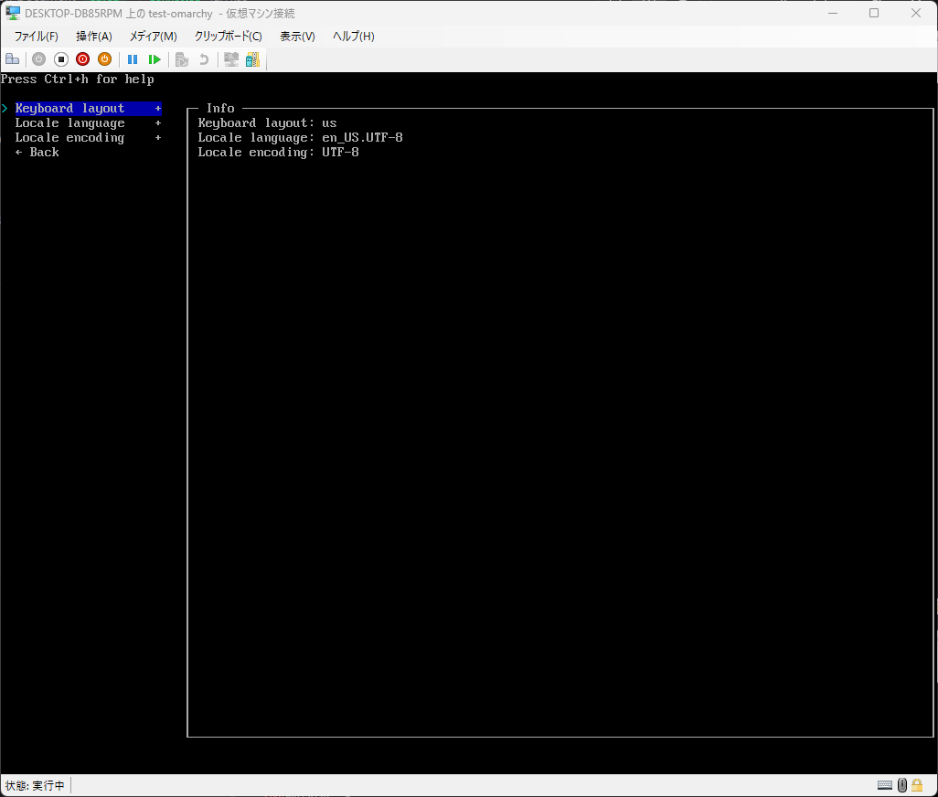Click the 'Locale encoding: UTF-8' info line

(278, 153)
